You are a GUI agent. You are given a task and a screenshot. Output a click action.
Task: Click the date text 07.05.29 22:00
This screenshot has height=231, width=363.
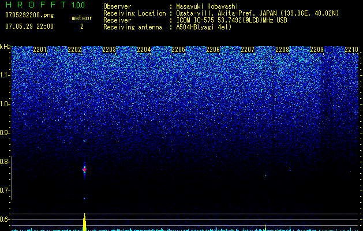(29, 27)
